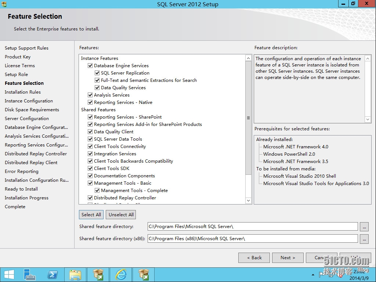Toggle Analysis Services checkbox
This screenshot has width=376, height=282.
click(90, 95)
